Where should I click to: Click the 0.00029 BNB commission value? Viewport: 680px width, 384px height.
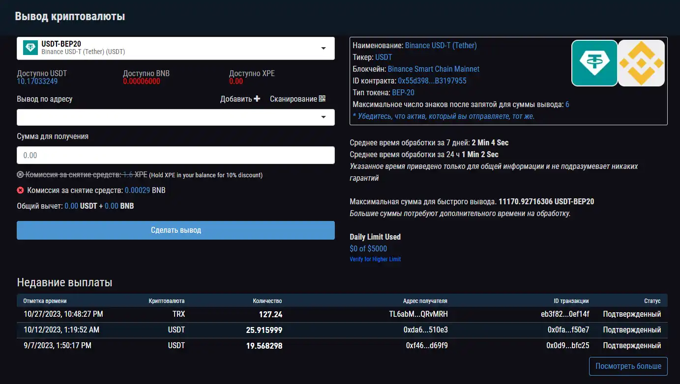[137, 190]
